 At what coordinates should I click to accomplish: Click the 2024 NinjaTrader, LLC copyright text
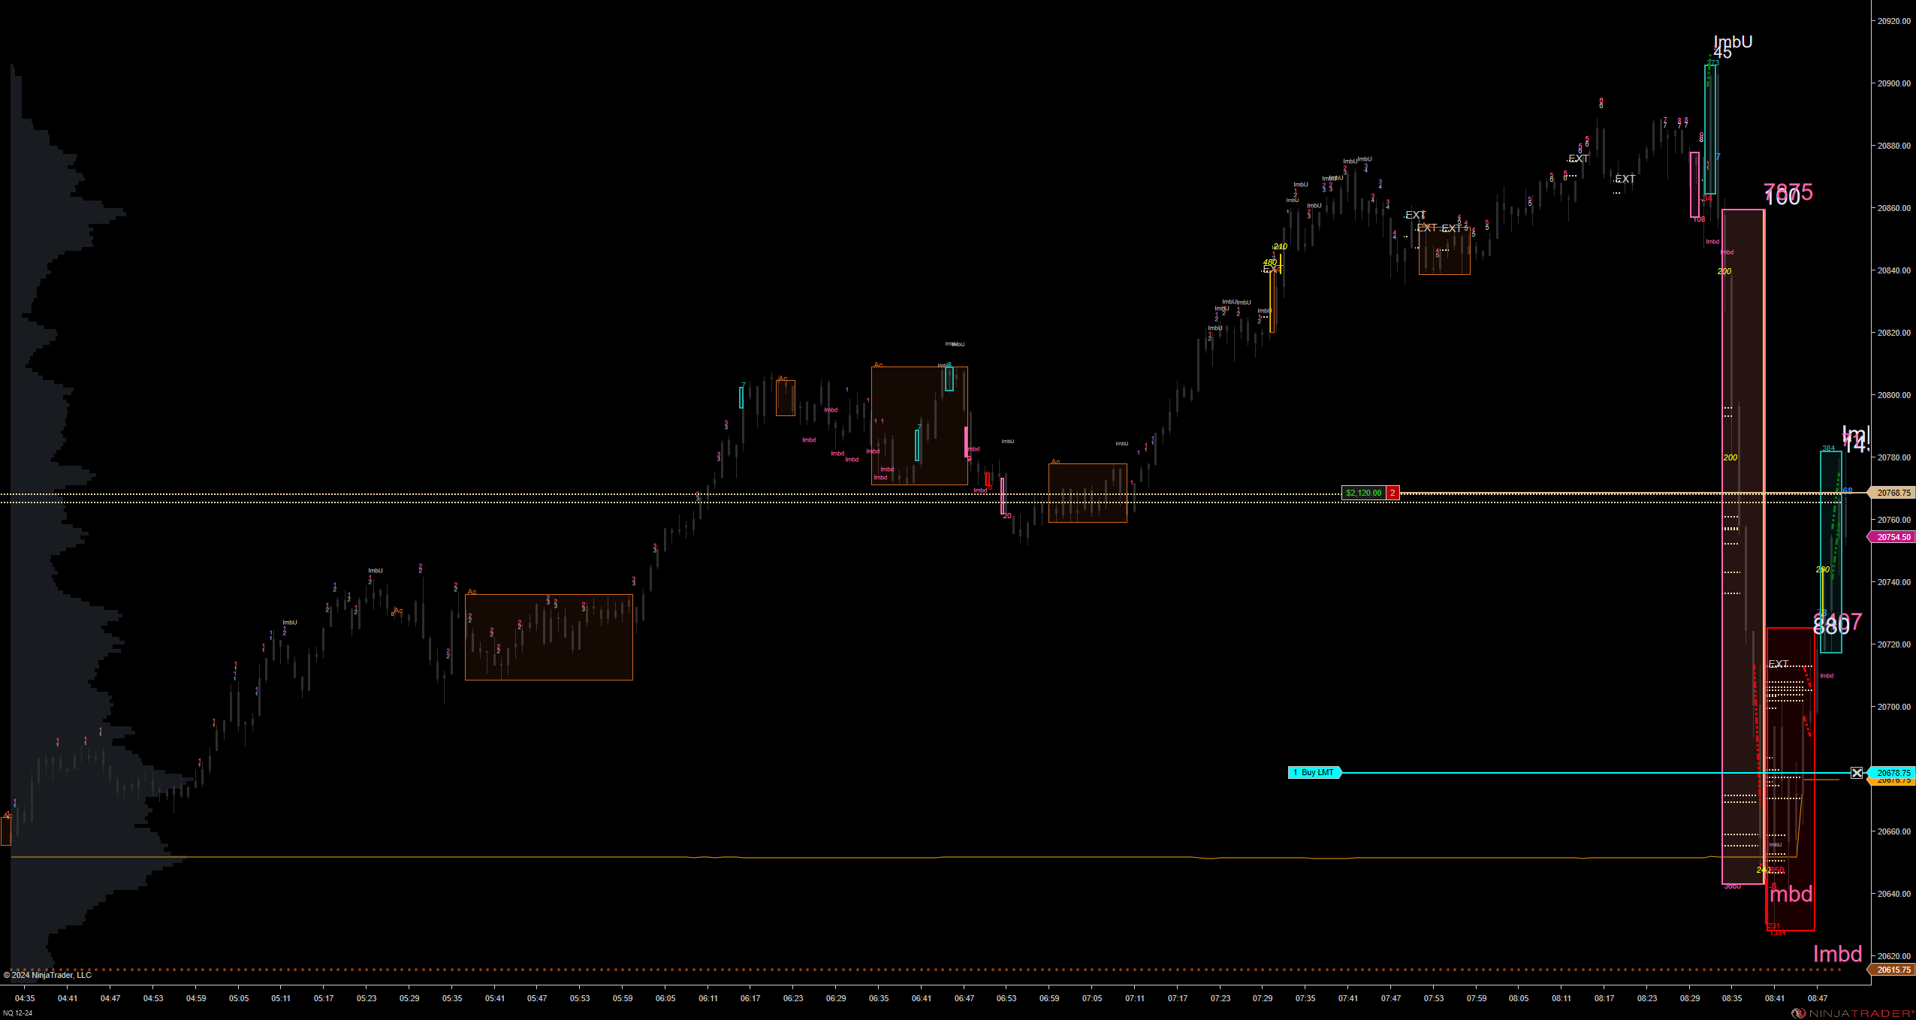[x=47, y=975]
